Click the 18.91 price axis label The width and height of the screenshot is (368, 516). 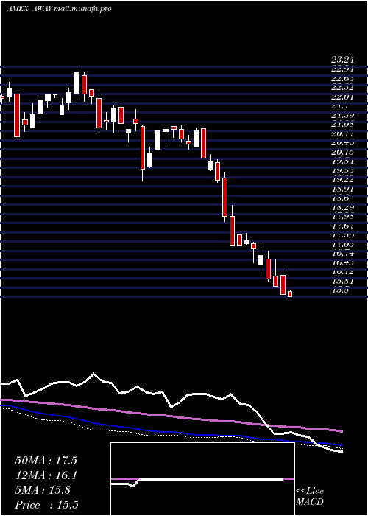coord(342,189)
